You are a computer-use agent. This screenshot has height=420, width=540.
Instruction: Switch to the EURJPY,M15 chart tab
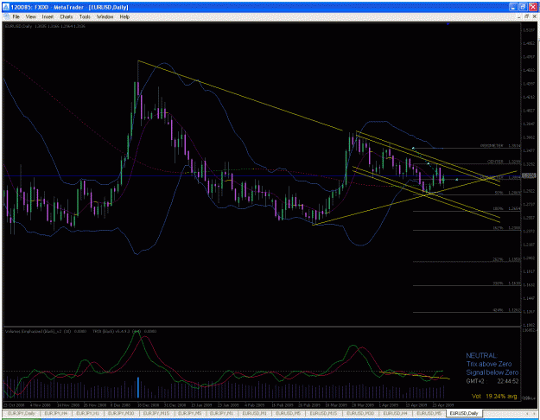(156, 413)
